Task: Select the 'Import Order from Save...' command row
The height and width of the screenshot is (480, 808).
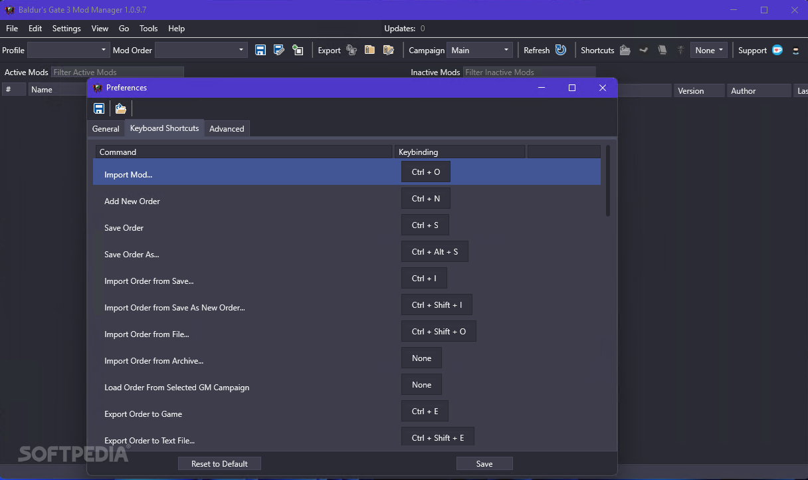Action: pyautogui.click(x=347, y=278)
